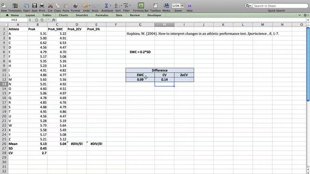
Task: Open the Name Box dropdown arrows
Action: pos(30,20)
